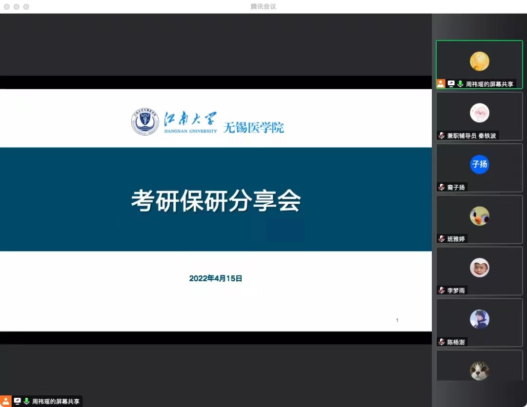527x407 pixels.
Task: Click the muted mic icon beside 李梦雨
Action: point(442,291)
